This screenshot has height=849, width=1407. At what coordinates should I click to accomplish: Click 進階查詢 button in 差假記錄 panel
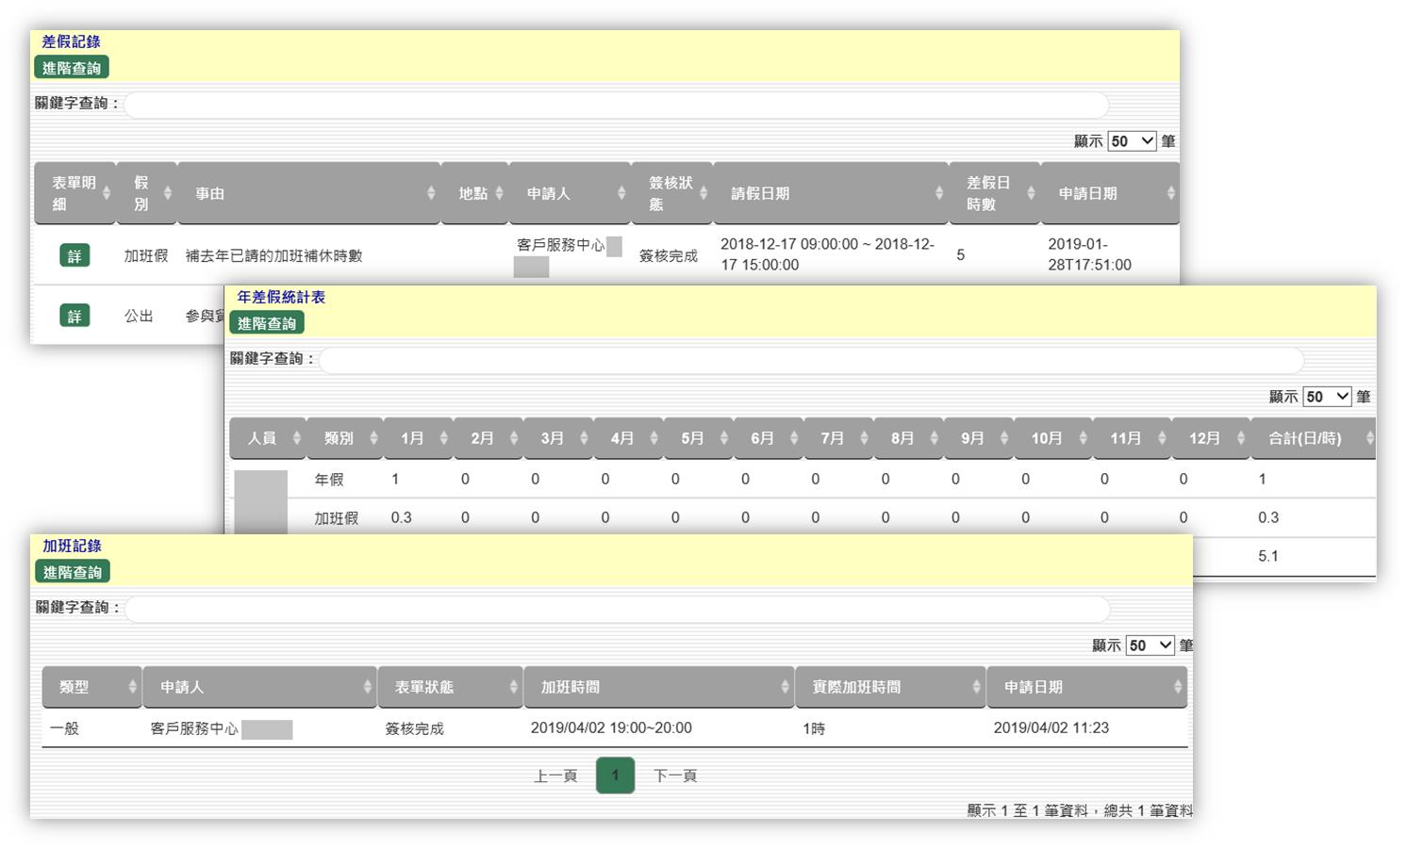[x=72, y=68]
